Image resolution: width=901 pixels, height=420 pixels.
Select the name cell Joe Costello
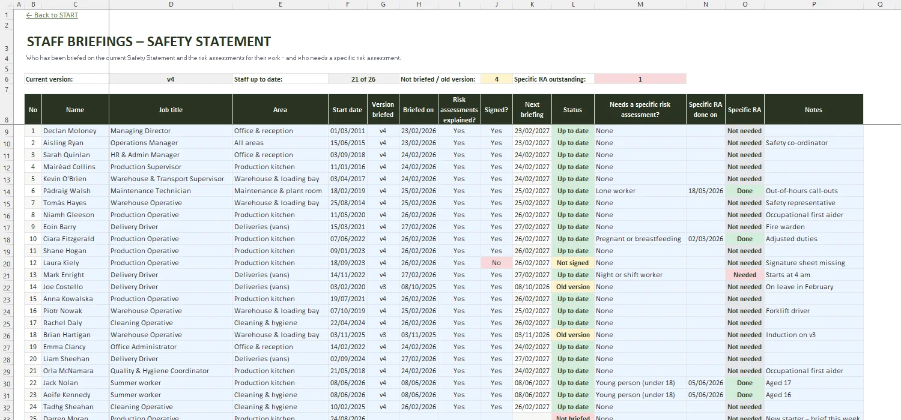coord(75,287)
